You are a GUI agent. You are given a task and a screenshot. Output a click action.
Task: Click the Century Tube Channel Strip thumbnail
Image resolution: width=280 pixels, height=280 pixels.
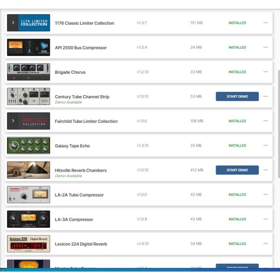coord(28,97)
